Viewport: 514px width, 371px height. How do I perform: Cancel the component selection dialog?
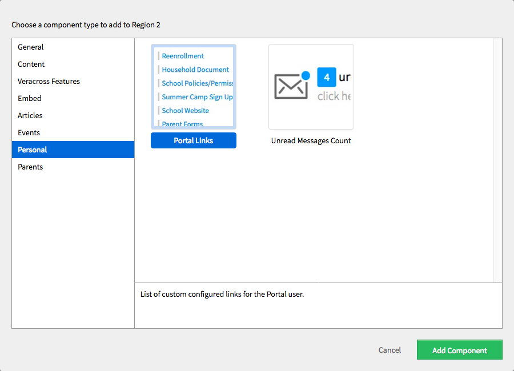point(389,350)
